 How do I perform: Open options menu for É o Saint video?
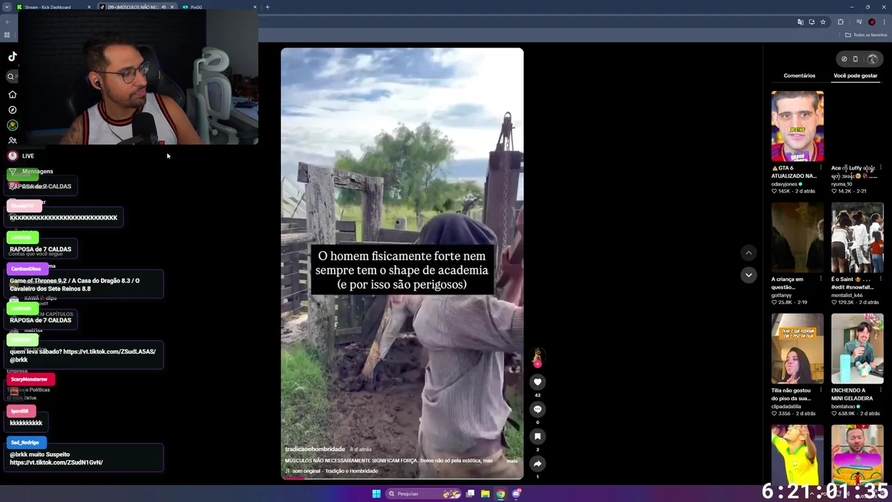(x=881, y=279)
